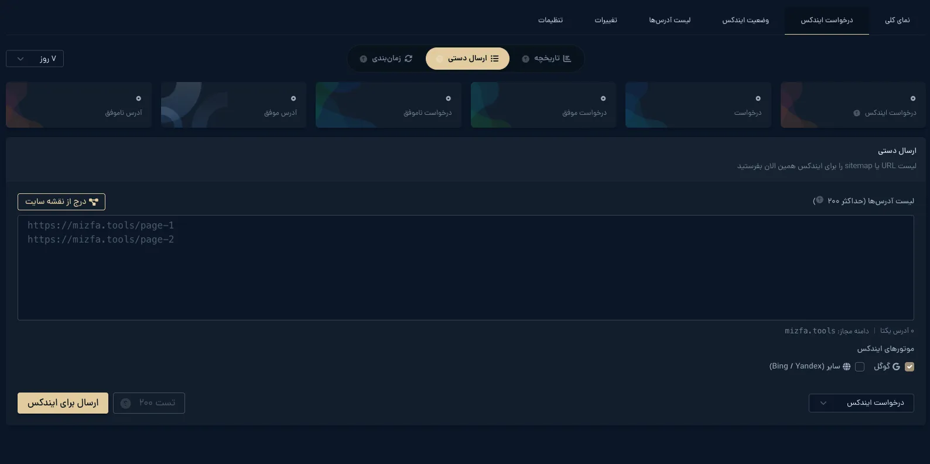Open the وضعیت ایندکس tab
The image size is (930, 464).
click(x=746, y=21)
